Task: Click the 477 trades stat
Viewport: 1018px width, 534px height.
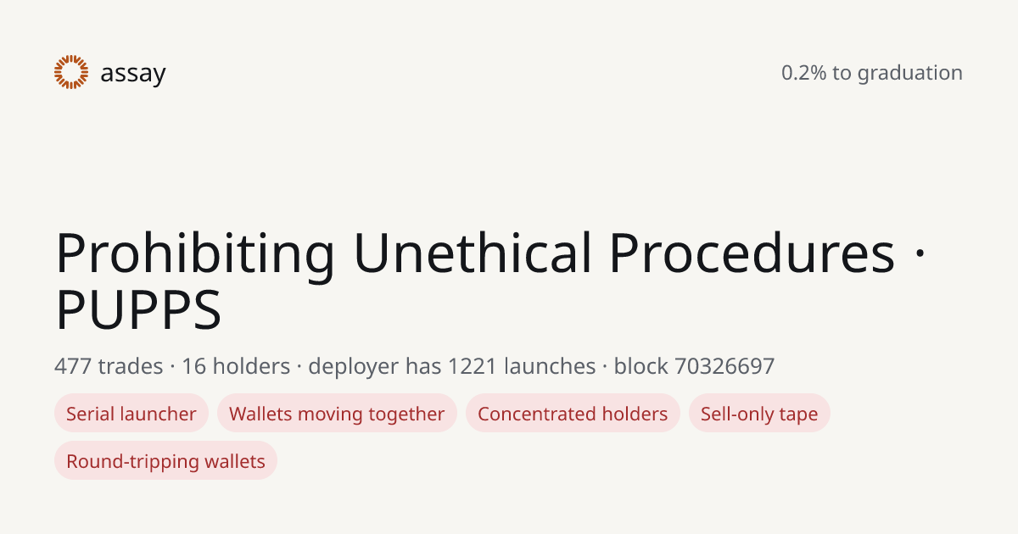Action: pos(109,366)
